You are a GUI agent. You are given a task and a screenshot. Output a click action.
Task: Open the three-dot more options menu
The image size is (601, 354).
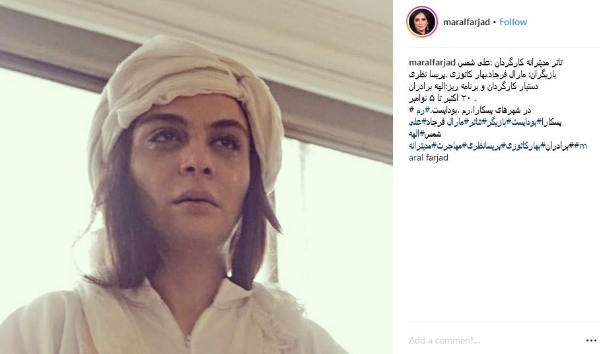tap(591, 341)
